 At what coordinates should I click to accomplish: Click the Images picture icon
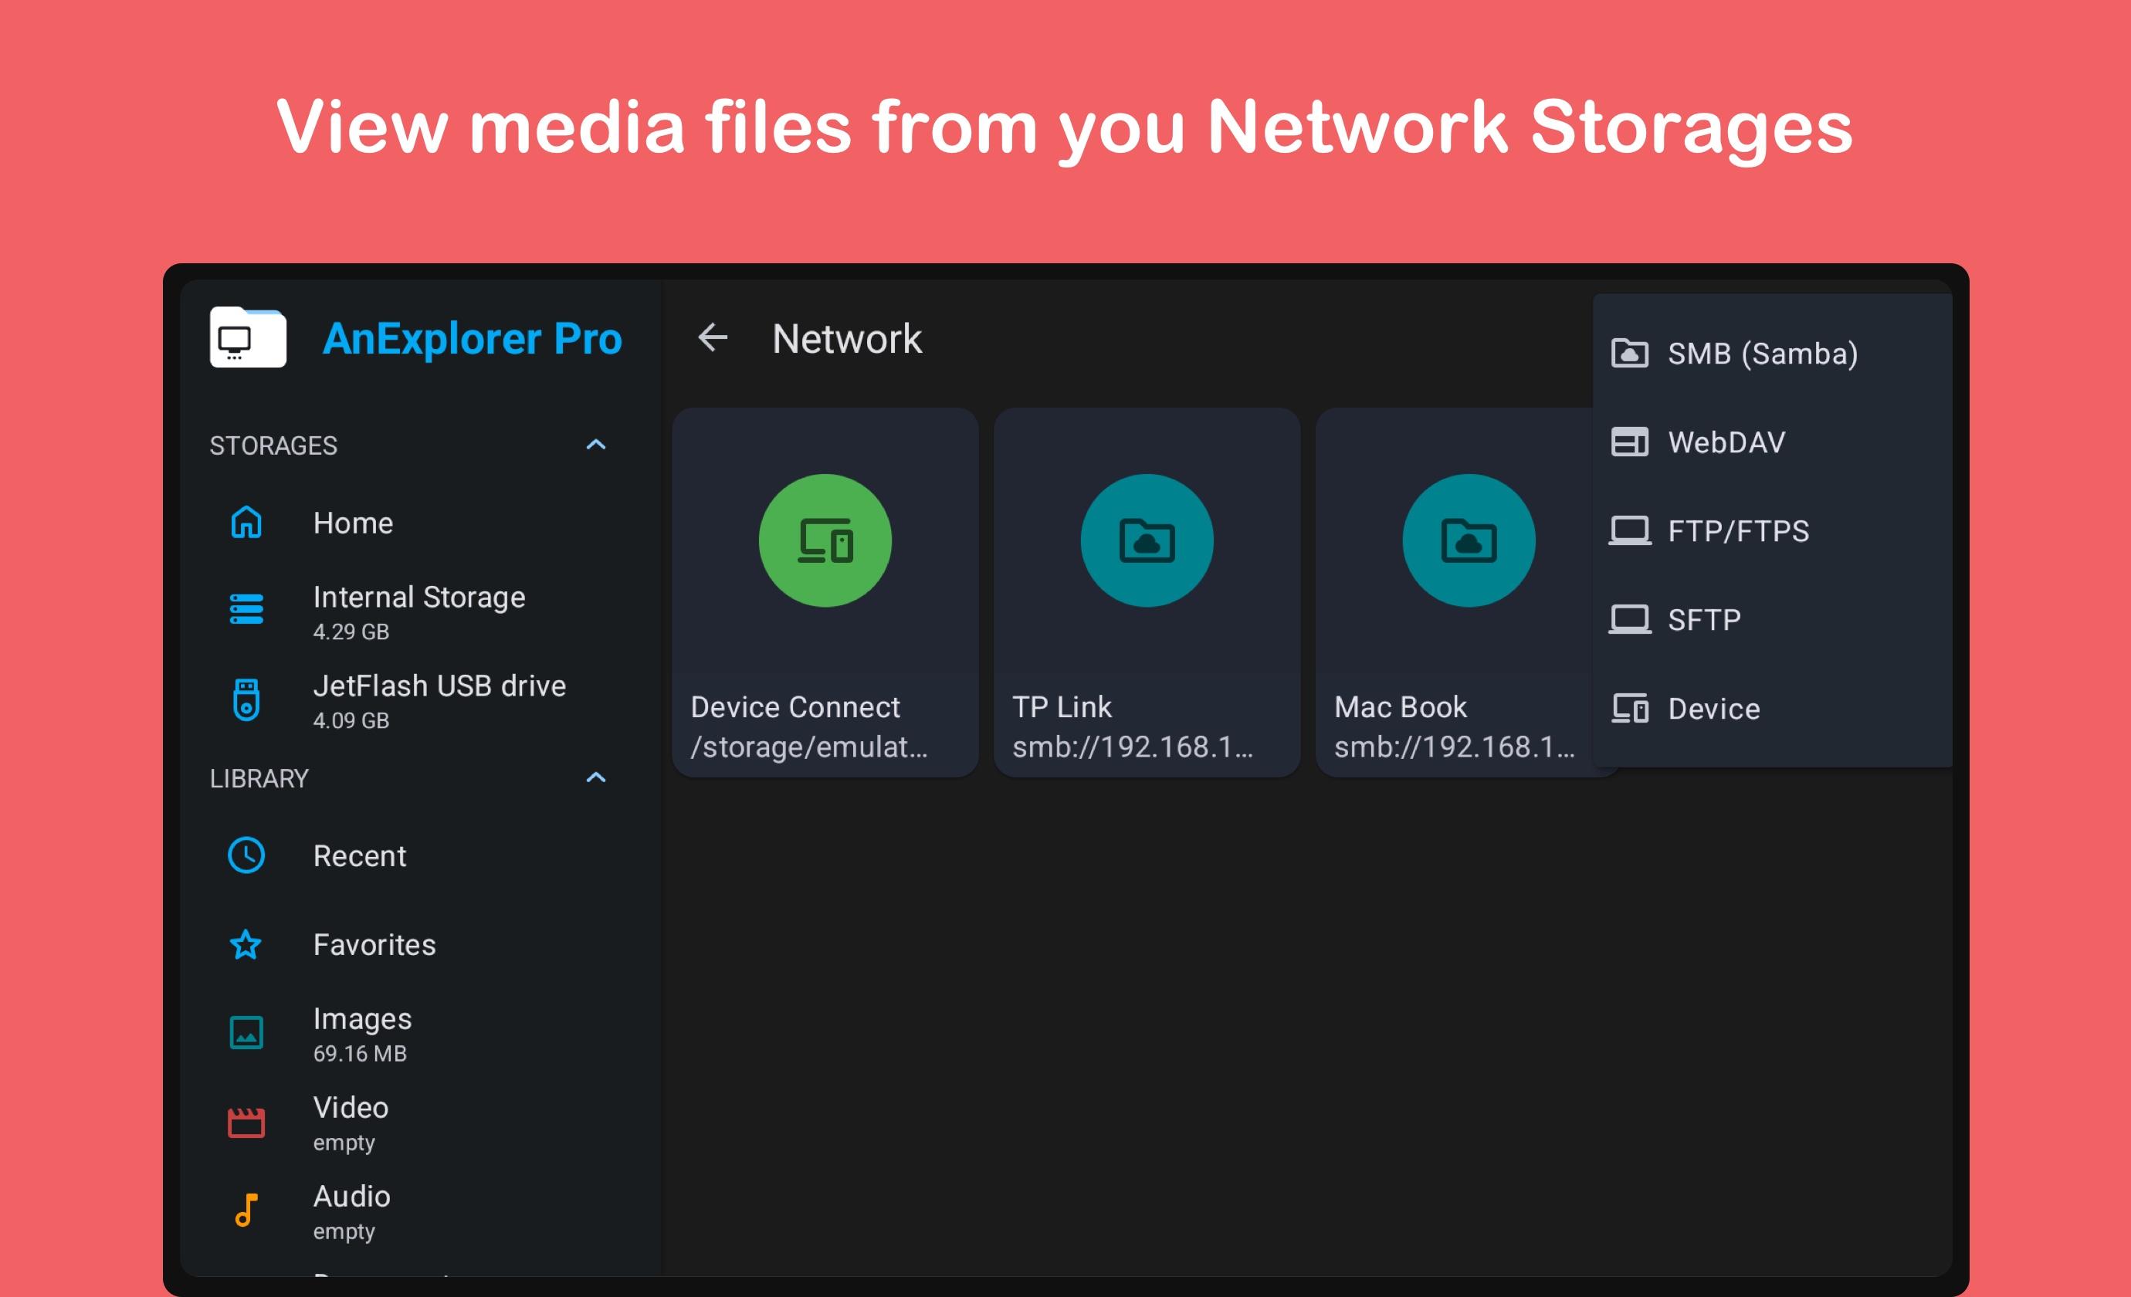pos(246,1033)
